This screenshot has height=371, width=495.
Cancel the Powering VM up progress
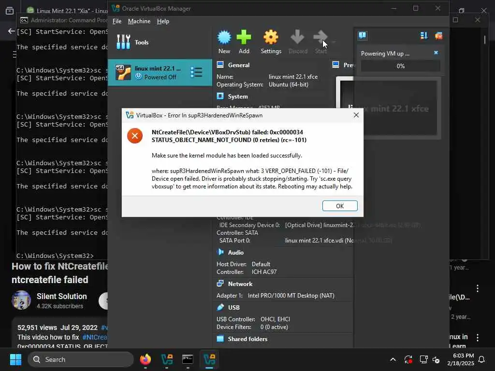(436, 53)
